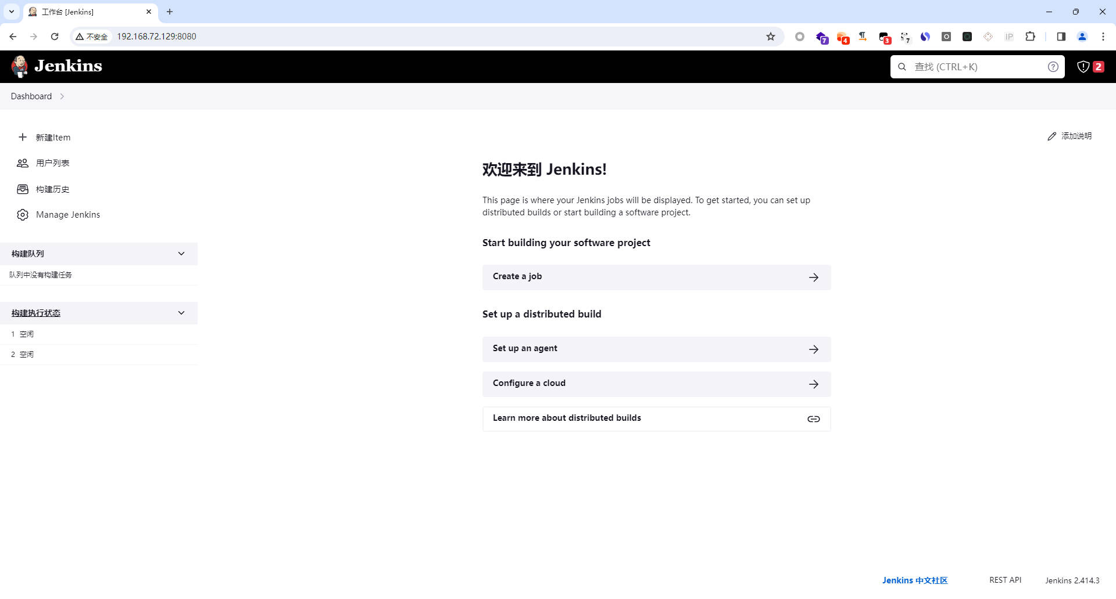Image resolution: width=1116 pixels, height=599 pixels.
Task: Open the Chrome three-dot menu
Action: point(1103,37)
